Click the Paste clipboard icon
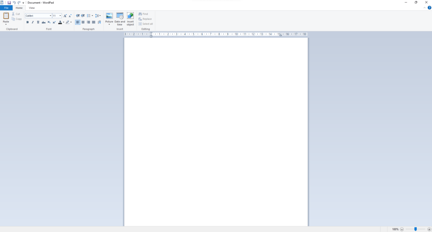Viewport: 432px width, 232px height. point(6,16)
